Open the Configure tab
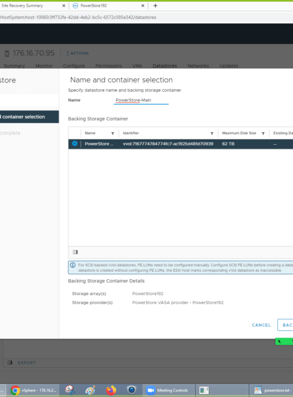The height and width of the screenshot is (397, 293). pos(74,66)
